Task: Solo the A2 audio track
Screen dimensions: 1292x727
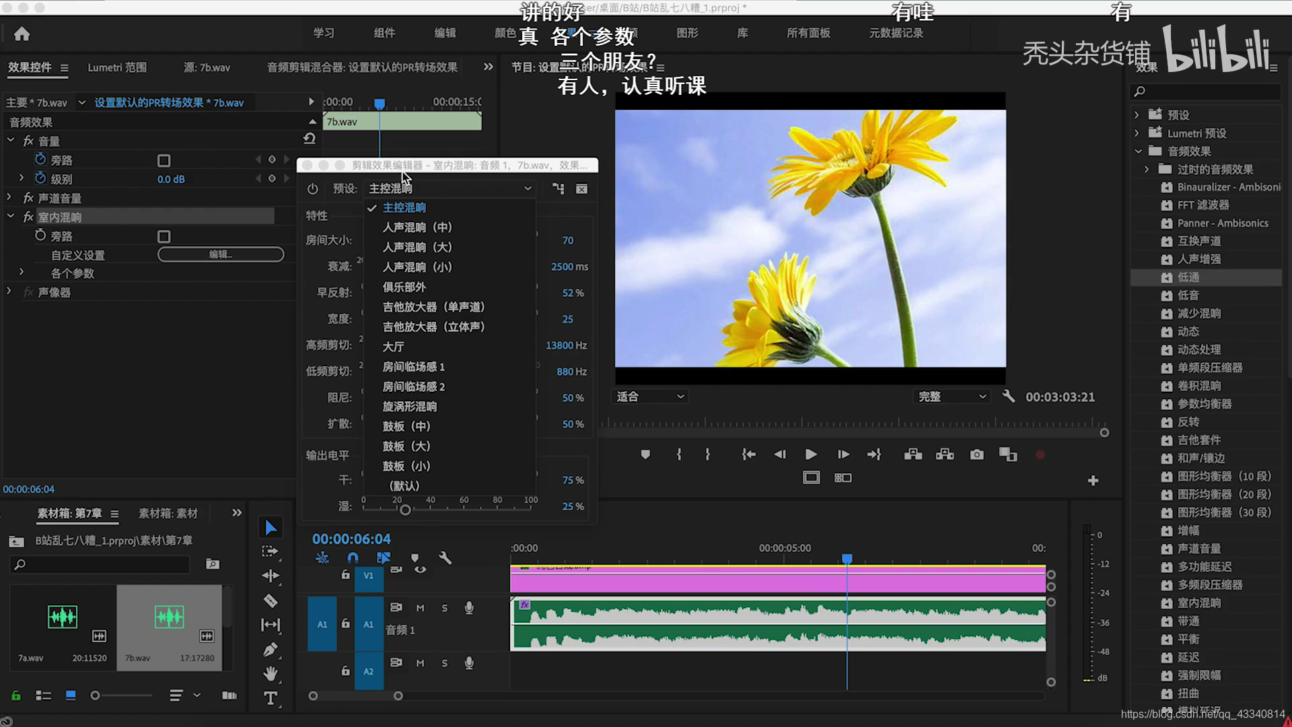Action: point(444,663)
